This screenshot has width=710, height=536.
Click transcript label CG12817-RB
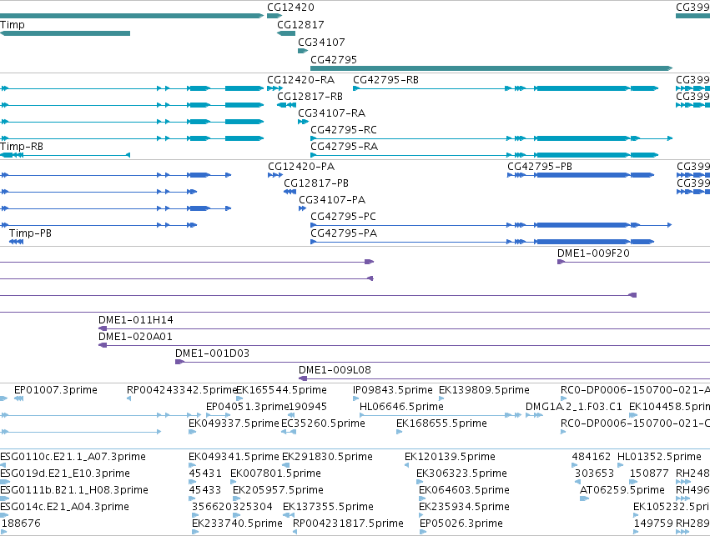pyautogui.click(x=310, y=97)
